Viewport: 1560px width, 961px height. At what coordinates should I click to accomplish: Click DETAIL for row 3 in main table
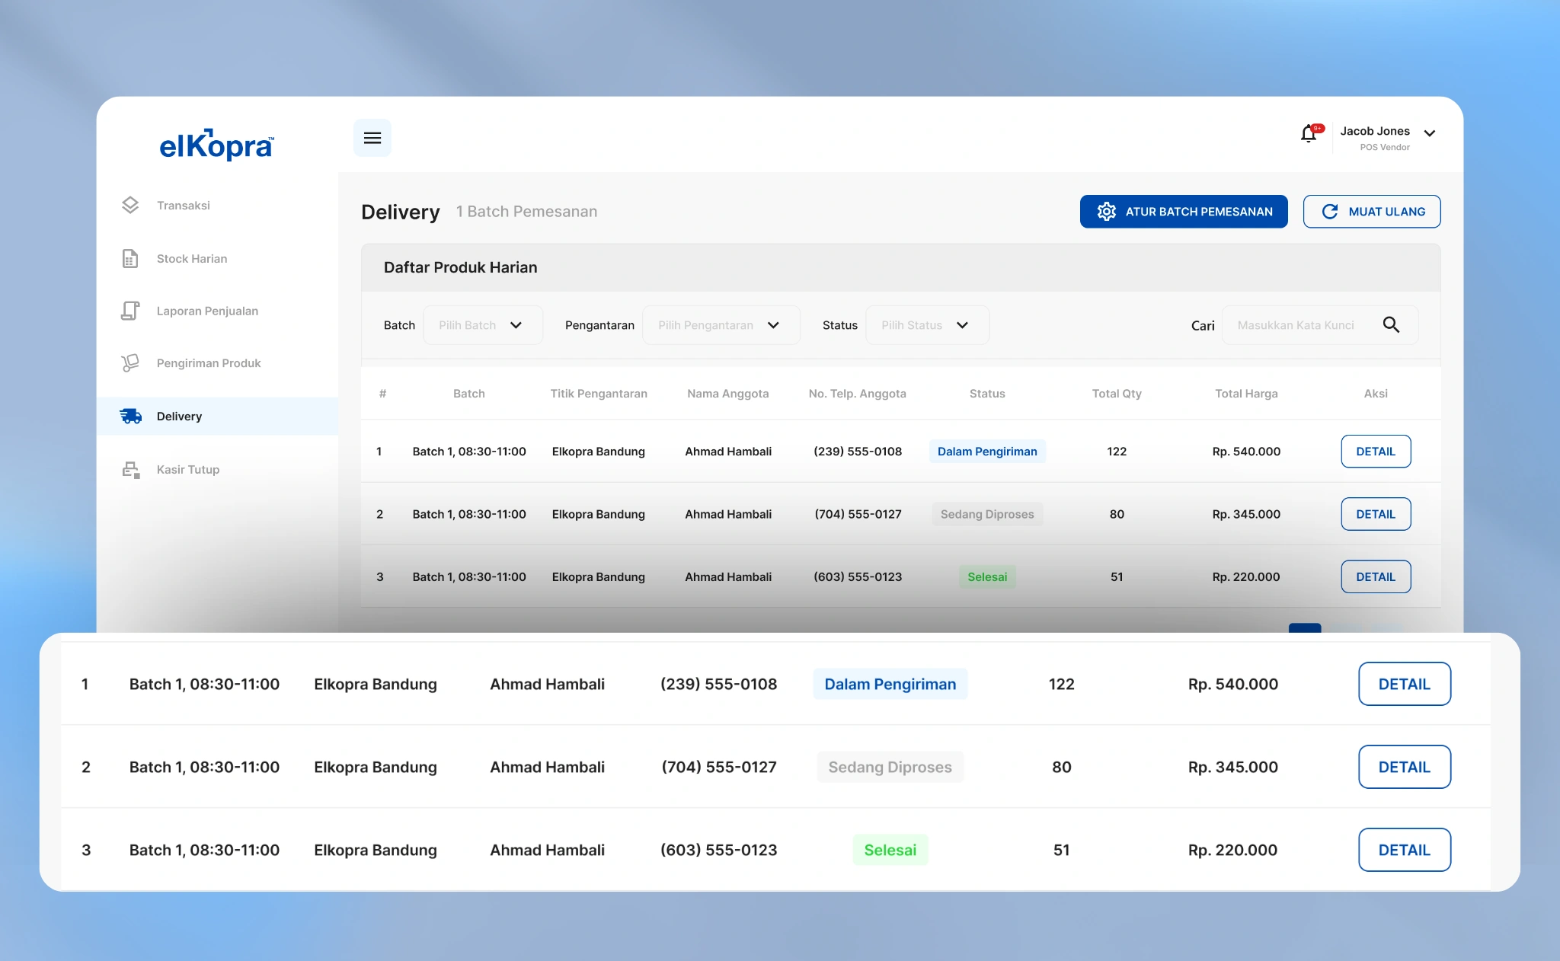(1376, 577)
